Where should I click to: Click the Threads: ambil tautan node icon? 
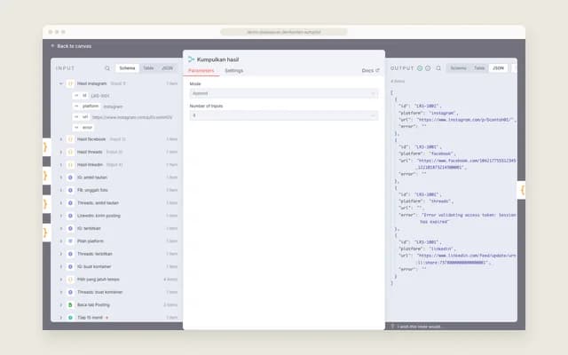(x=70, y=203)
